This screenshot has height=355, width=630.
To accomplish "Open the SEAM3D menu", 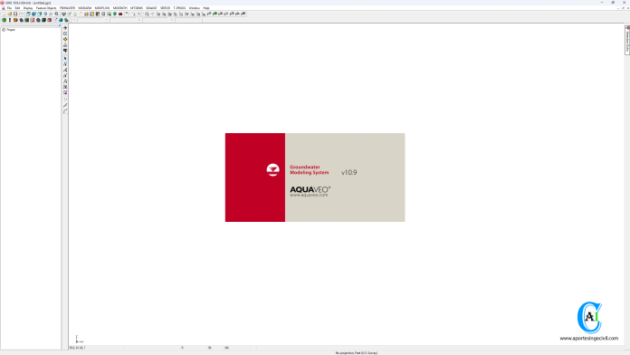I will pos(151,8).
